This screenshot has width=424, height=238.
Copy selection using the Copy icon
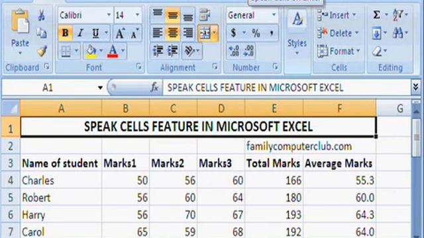[41, 33]
